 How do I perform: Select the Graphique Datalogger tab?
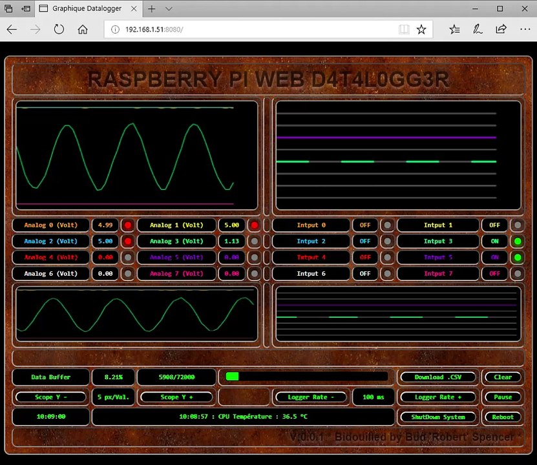tap(87, 8)
